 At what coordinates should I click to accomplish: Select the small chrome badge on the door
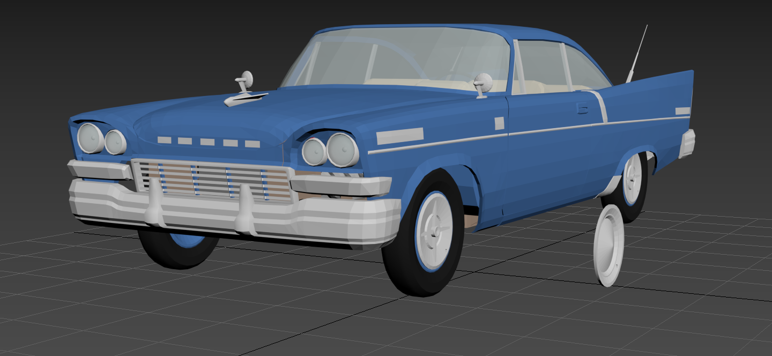click(499, 123)
